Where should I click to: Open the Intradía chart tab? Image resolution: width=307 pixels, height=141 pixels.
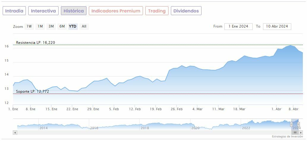(x=14, y=11)
